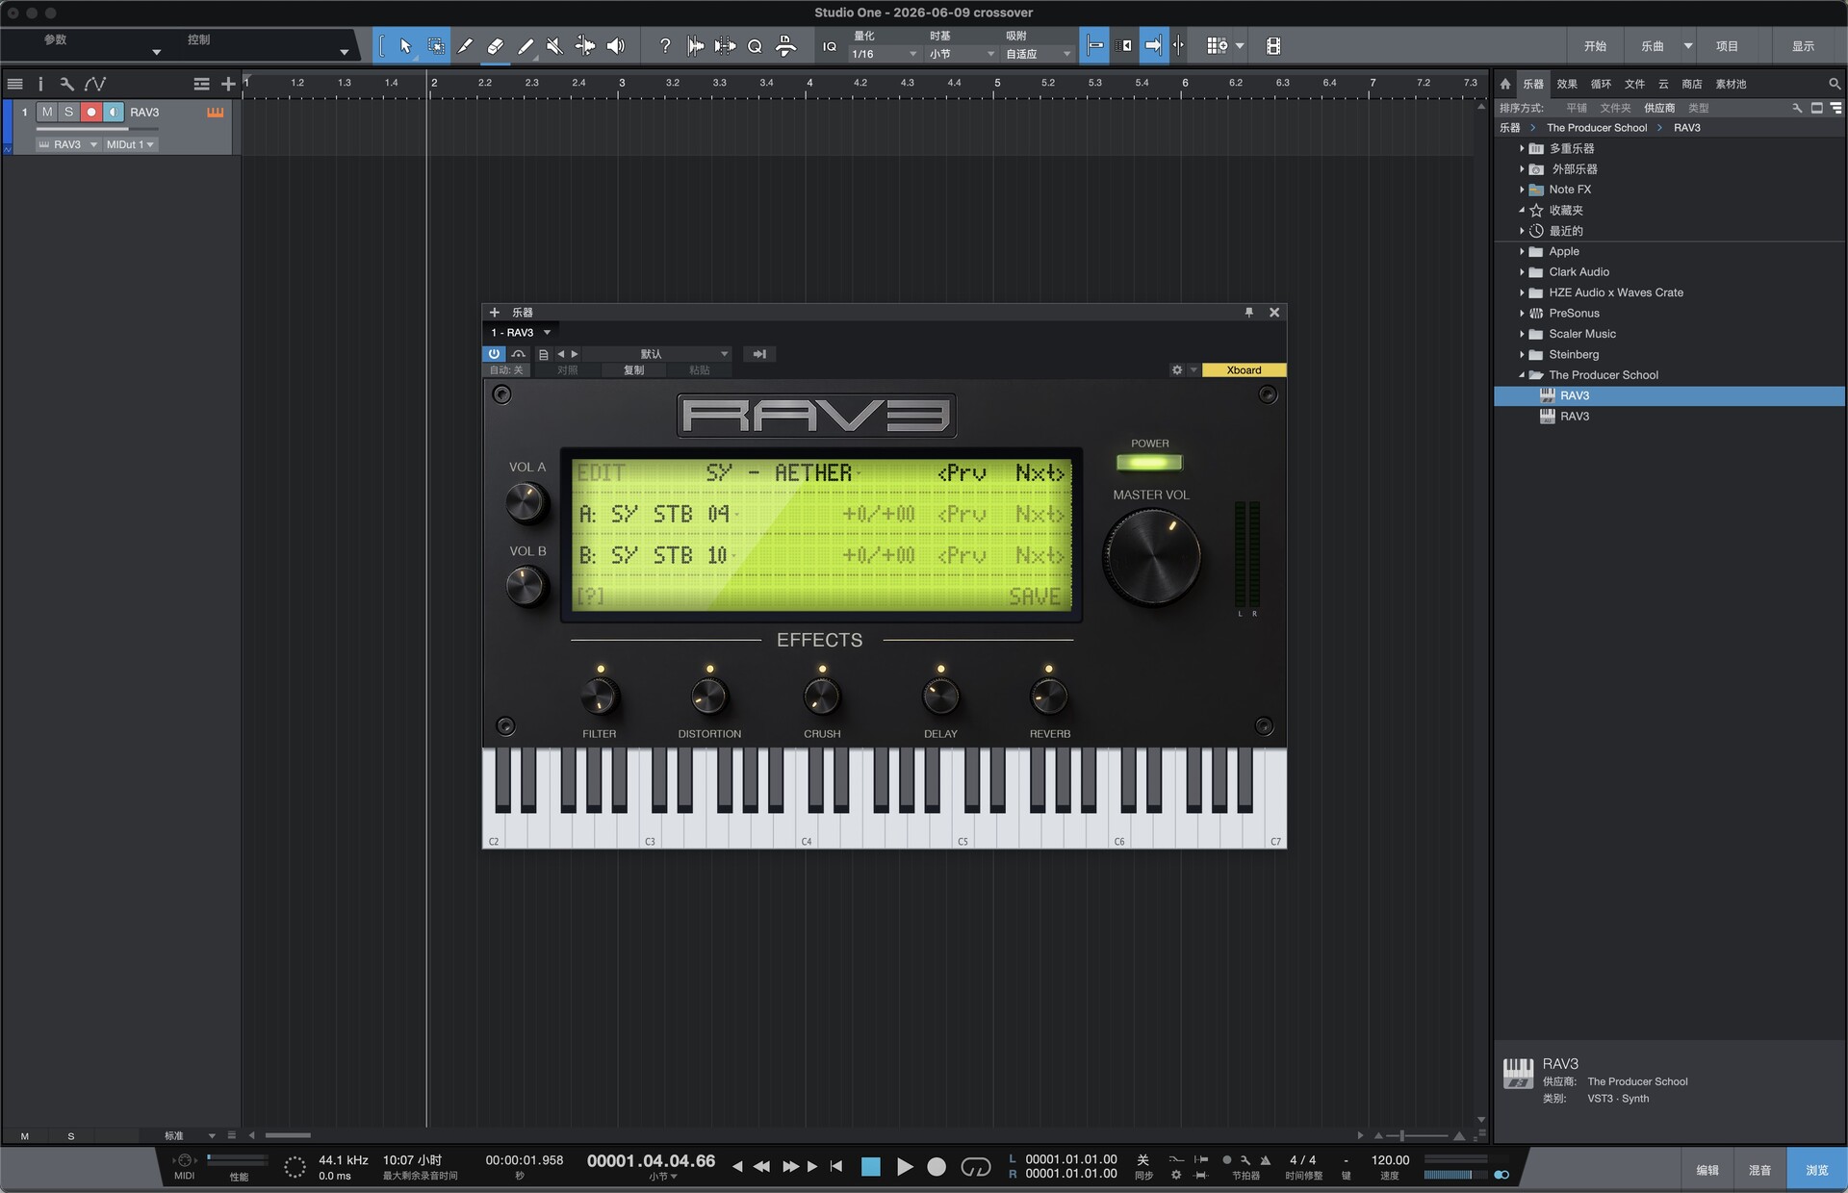
Task: Toggle plugin bypass activate button
Action: tap(494, 354)
